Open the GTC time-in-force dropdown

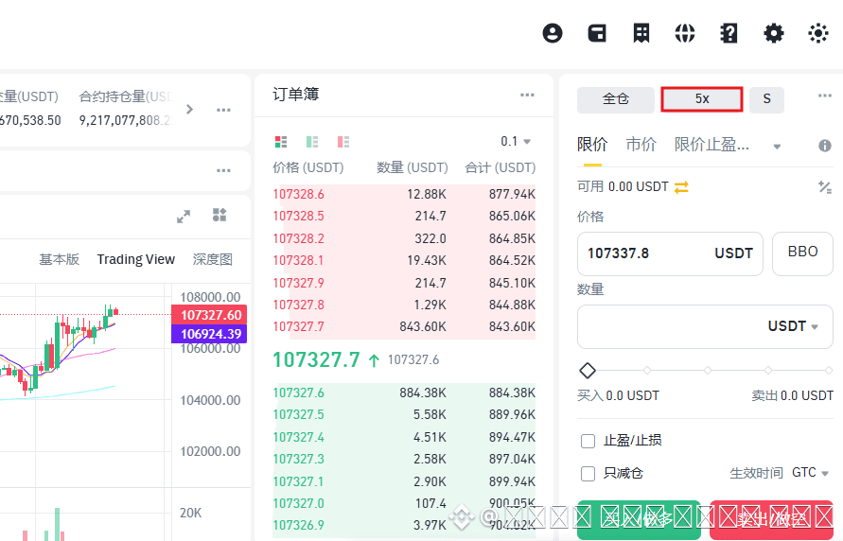click(x=810, y=473)
